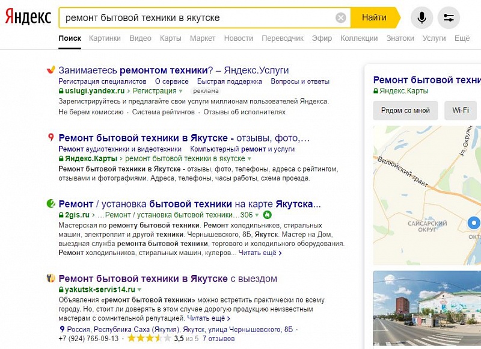Screen dimensions: 481x349
Task: Open 7 отзывов reviews link
Action: click(x=218, y=339)
